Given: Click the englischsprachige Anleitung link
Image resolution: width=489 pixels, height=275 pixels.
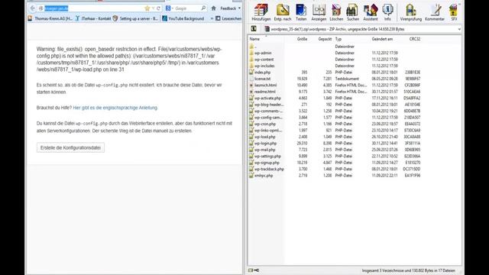Looking at the screenshot, I should [x=115, y=108].
